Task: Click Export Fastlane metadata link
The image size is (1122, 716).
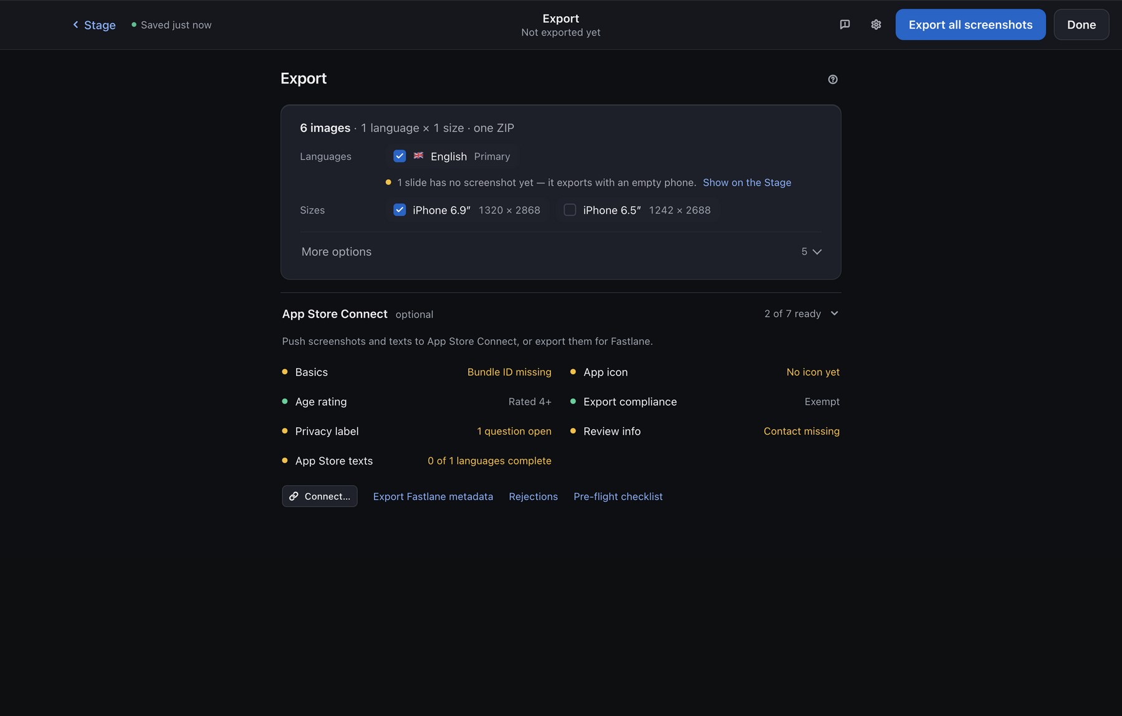Action: (433, 496)
